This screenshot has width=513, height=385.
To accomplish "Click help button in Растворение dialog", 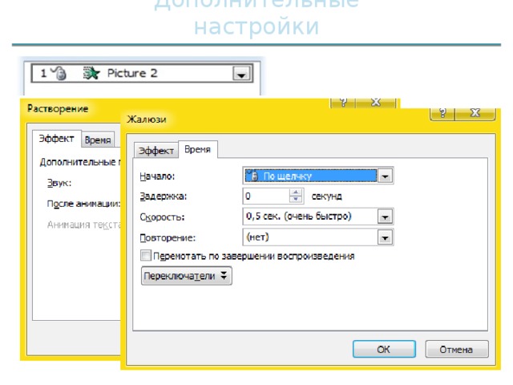I will point(343,103).
